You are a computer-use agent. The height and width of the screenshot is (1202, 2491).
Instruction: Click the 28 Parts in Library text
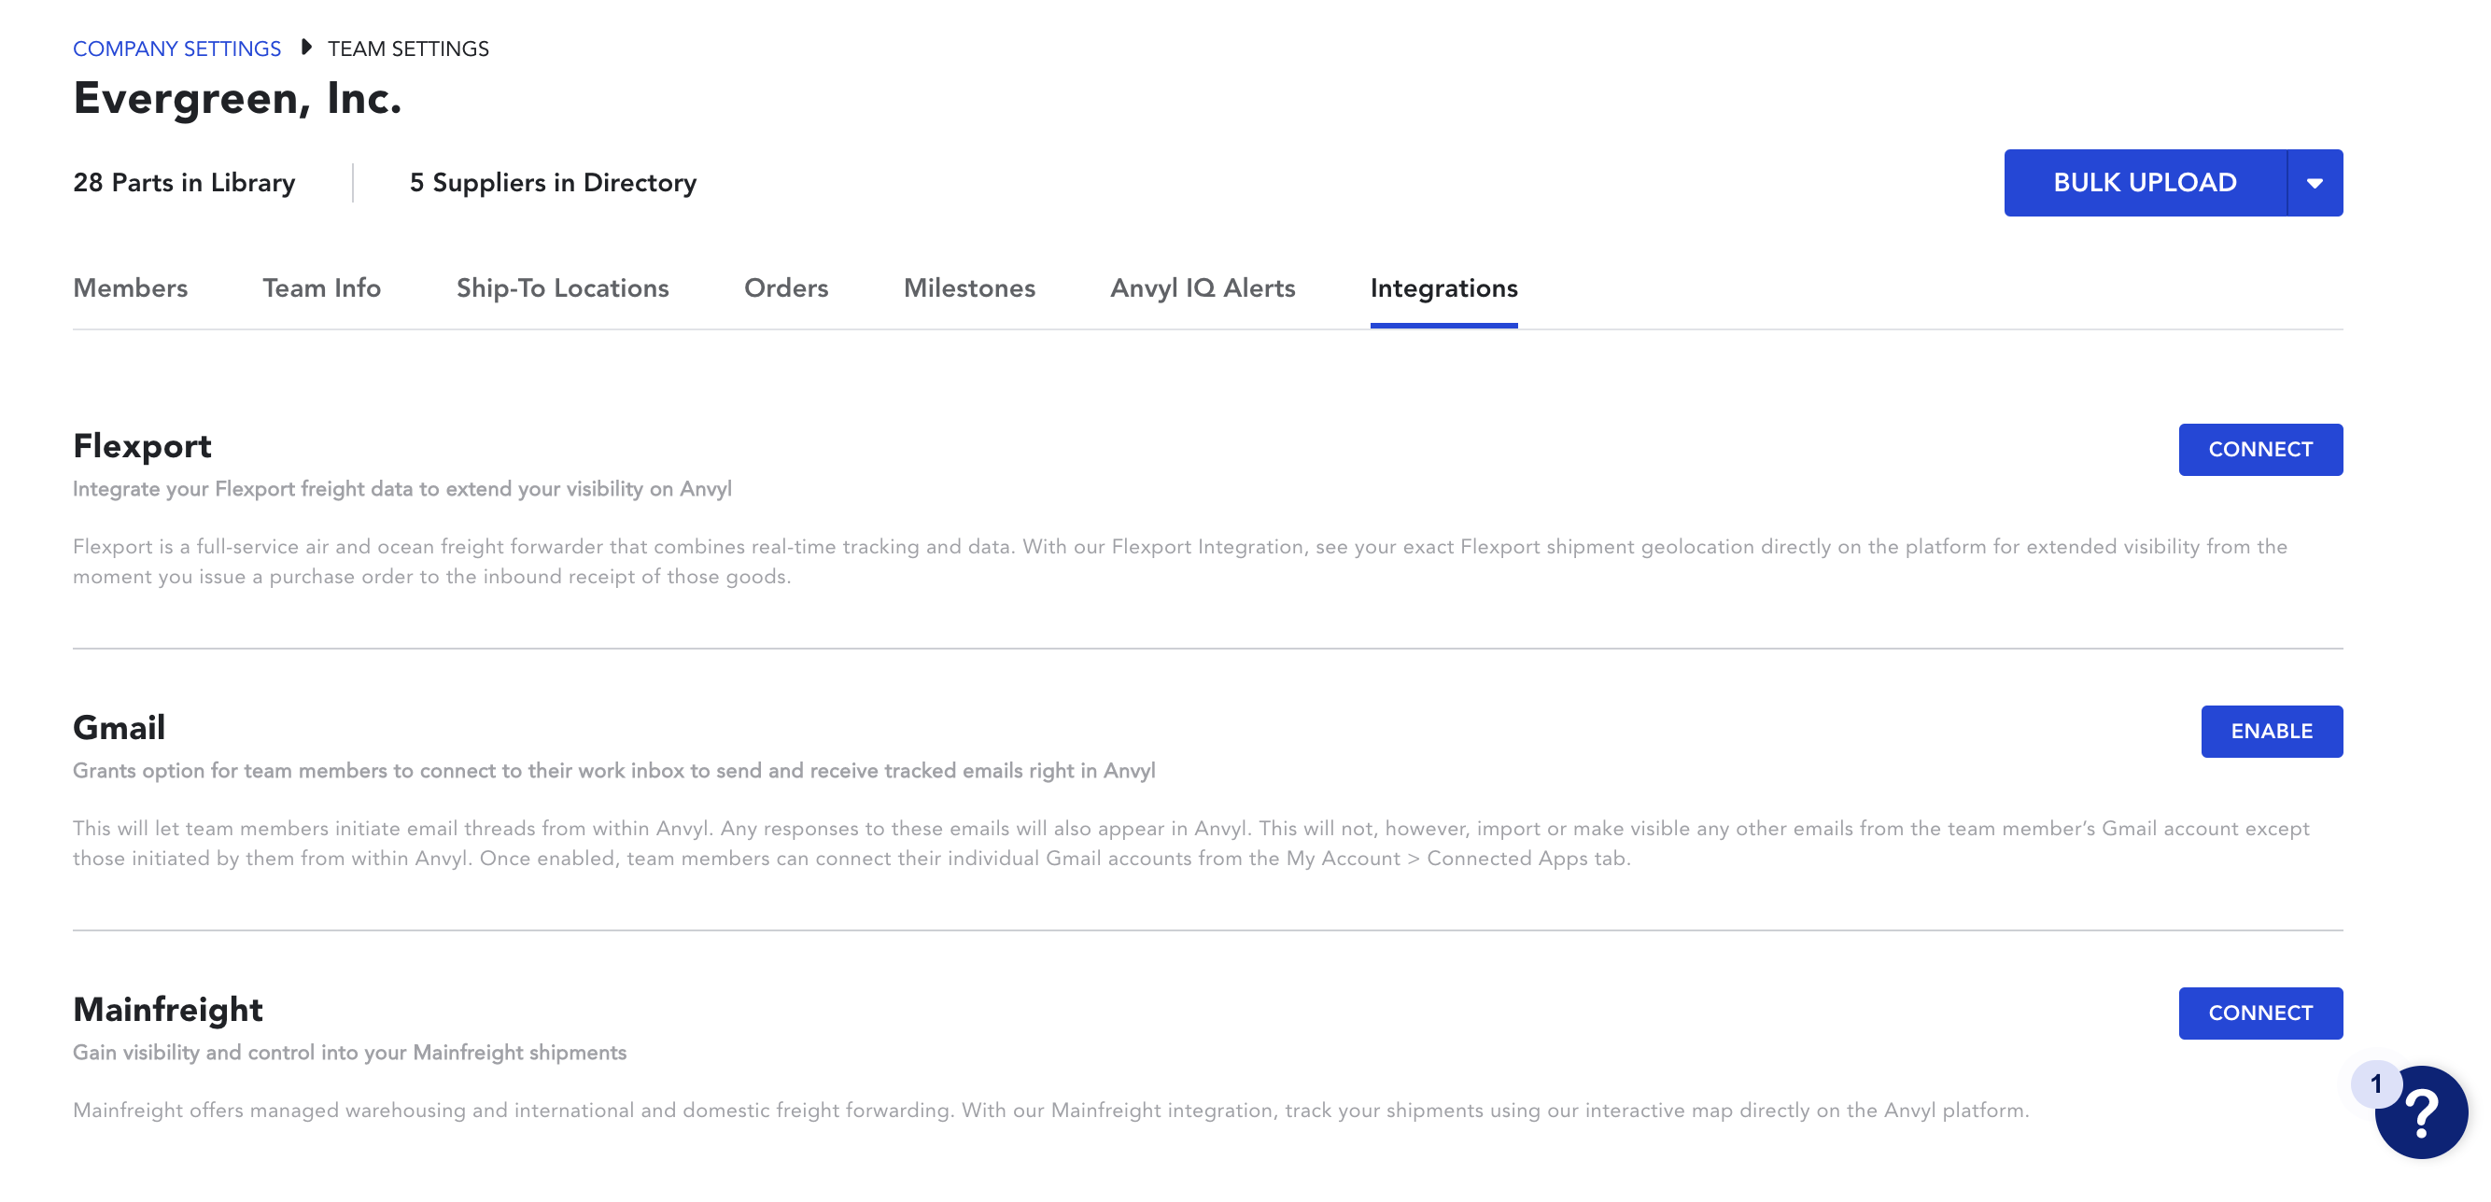pyautogui.click(x=185, y=183)
